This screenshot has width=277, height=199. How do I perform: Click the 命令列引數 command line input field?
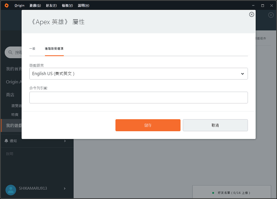point(138,98)
